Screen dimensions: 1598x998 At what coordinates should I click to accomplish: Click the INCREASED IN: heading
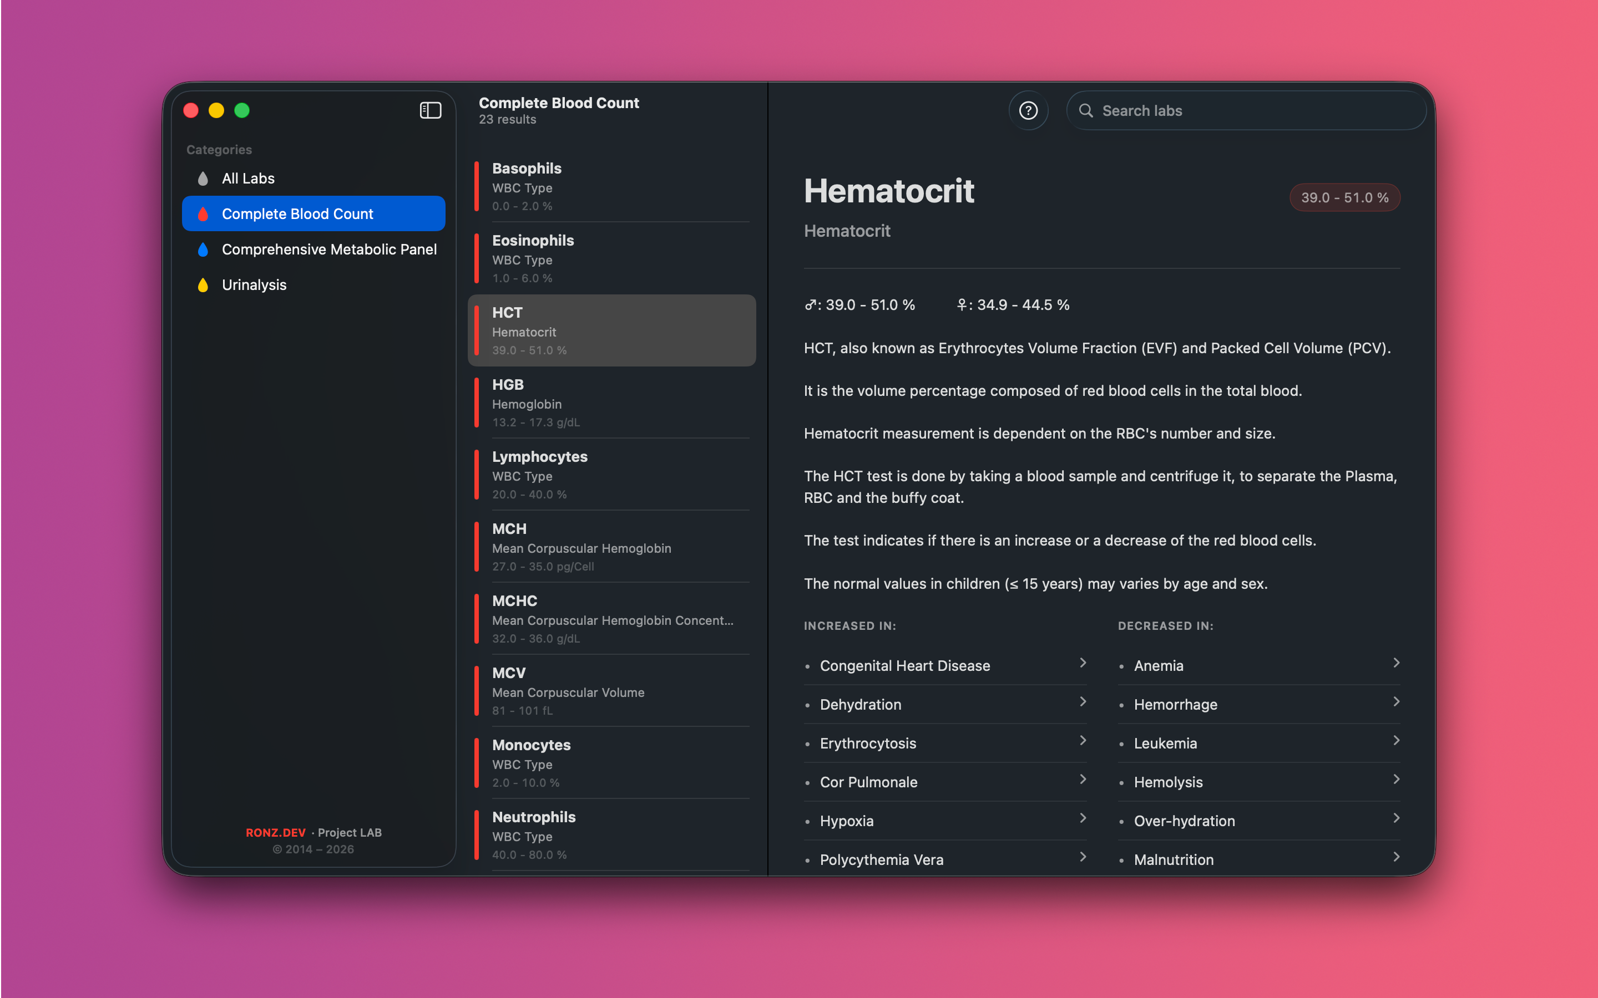click(850, 626)
